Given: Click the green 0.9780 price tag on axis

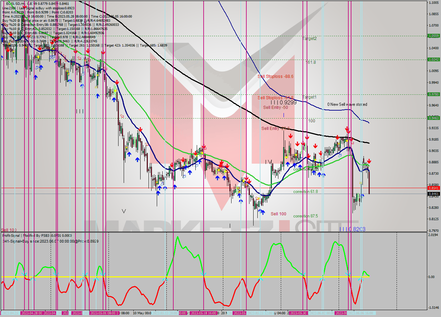Looking at the screenshot, I should (x=433, y=94).
